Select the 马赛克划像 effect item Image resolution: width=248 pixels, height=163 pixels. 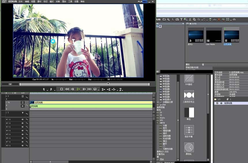(168, 149)
